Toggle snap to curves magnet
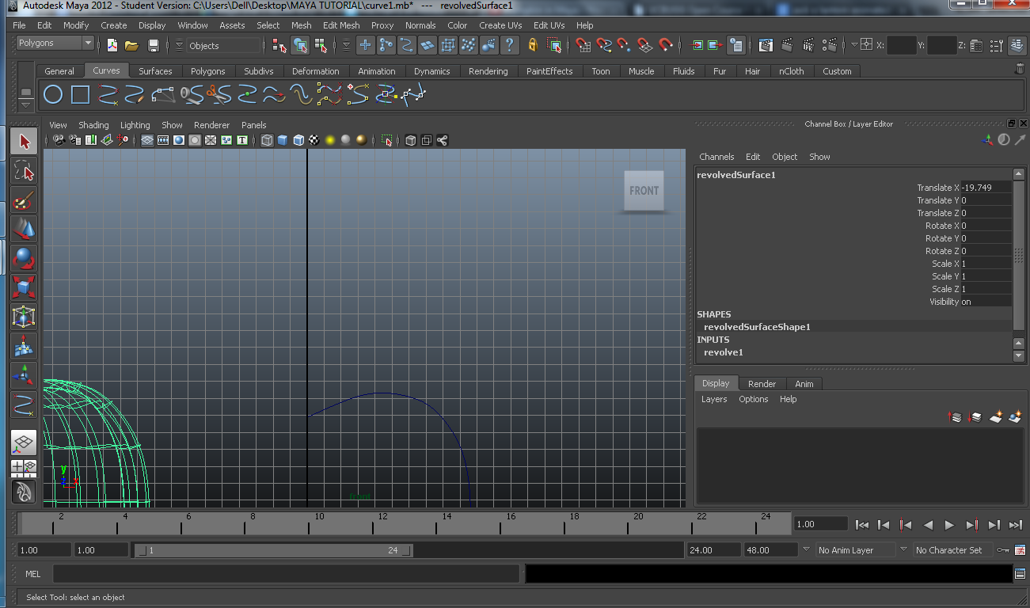The image size is (1030, 608). (x=604, y=45)
